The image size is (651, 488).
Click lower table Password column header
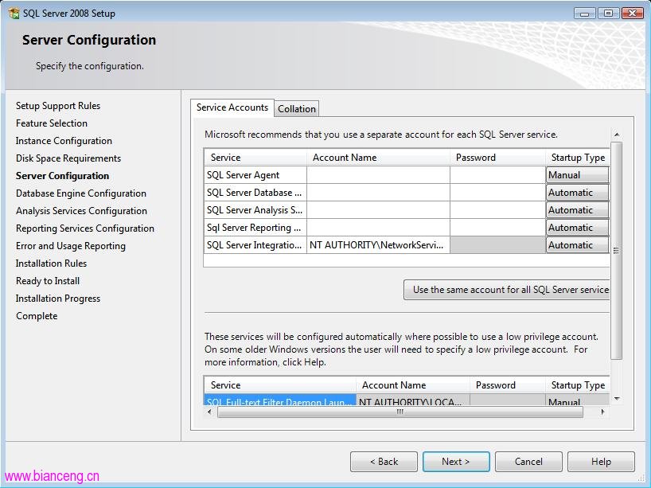(507, 385)
